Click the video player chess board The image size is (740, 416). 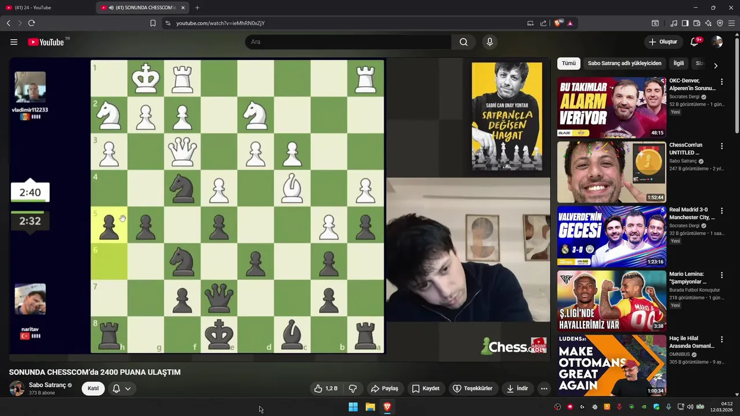click(238, 206)
